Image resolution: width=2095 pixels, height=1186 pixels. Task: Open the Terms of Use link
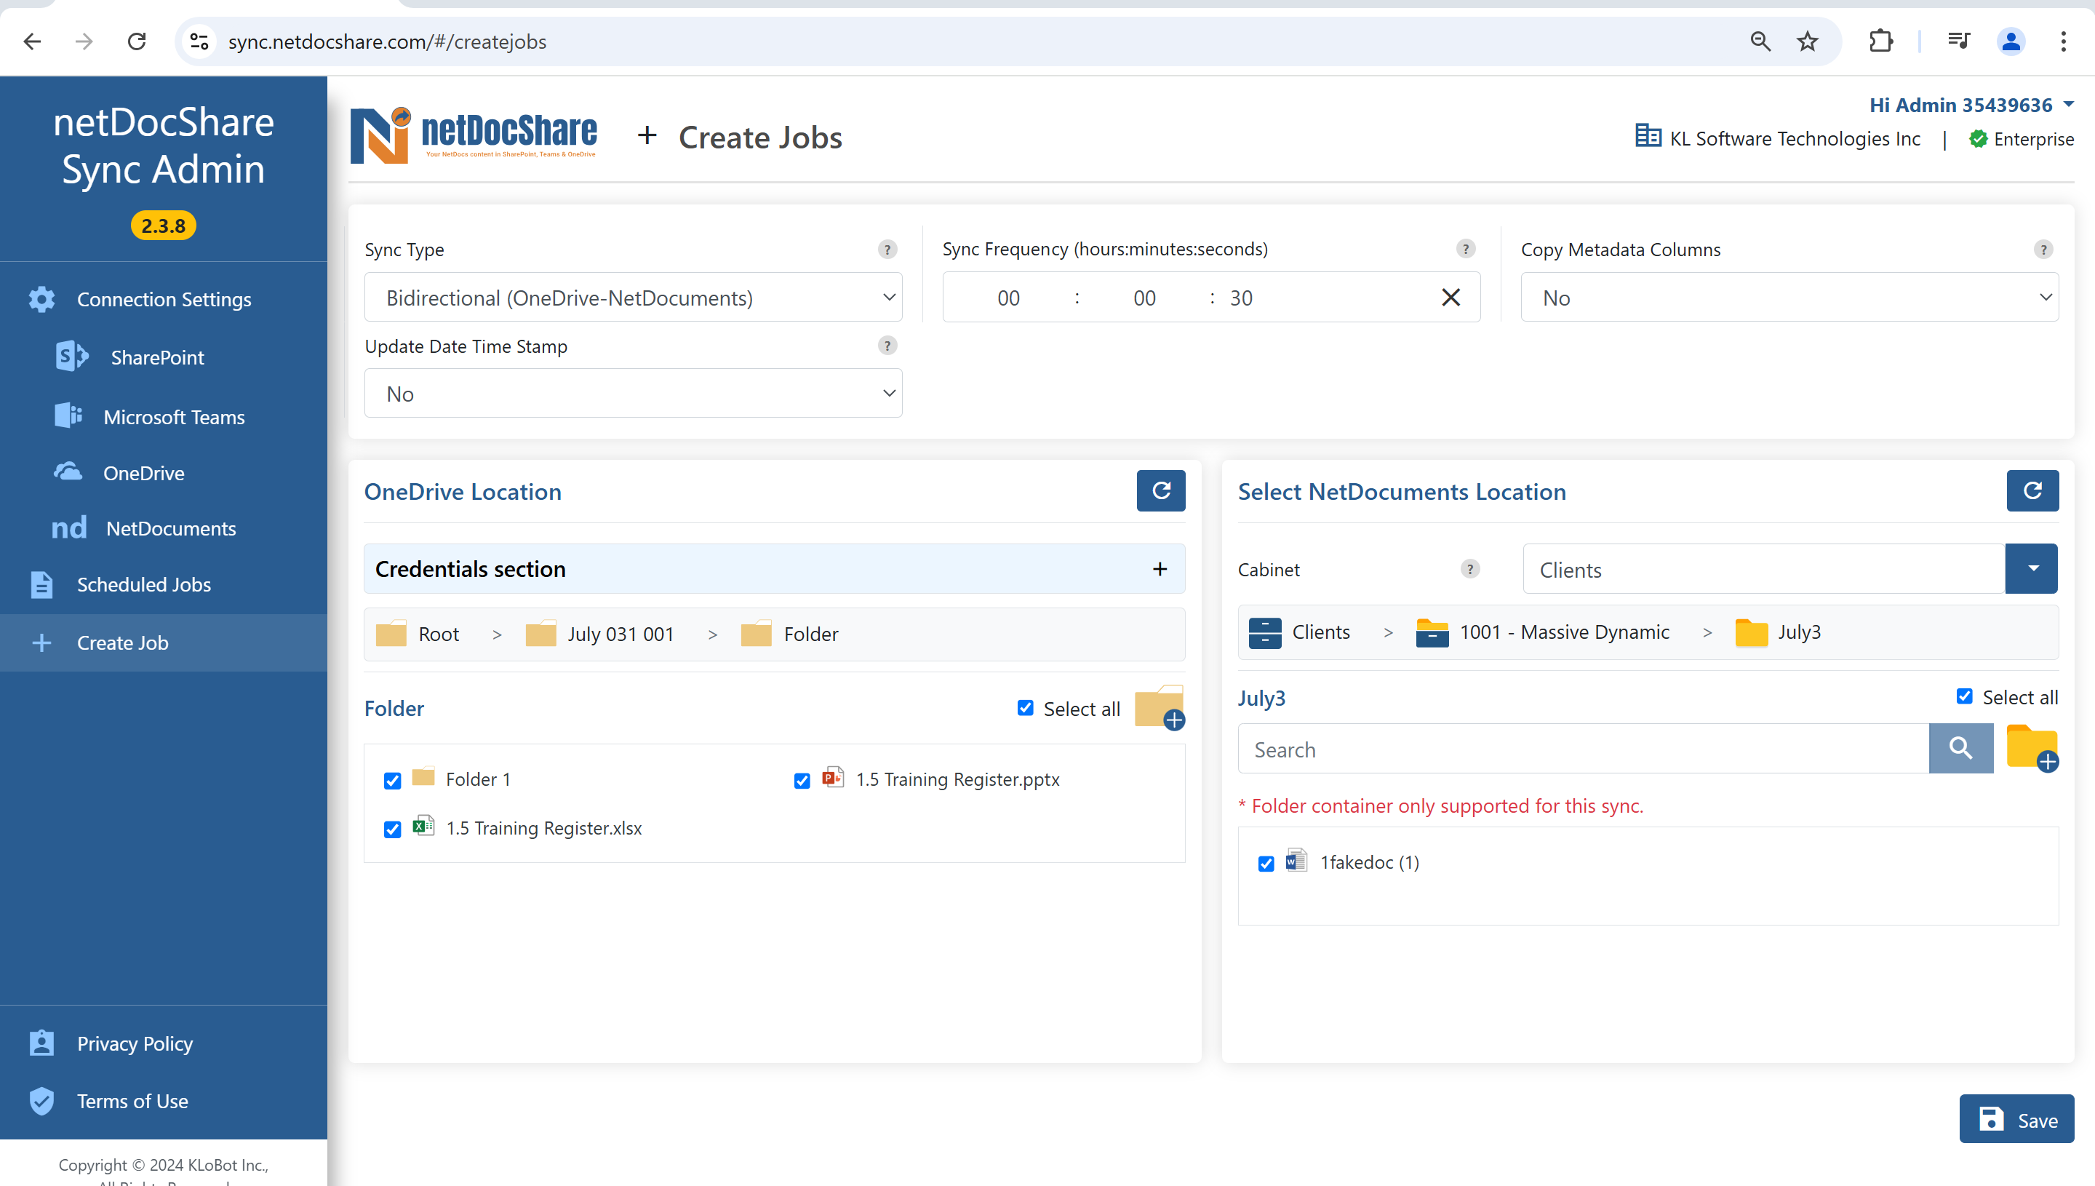pos(132,1100)
